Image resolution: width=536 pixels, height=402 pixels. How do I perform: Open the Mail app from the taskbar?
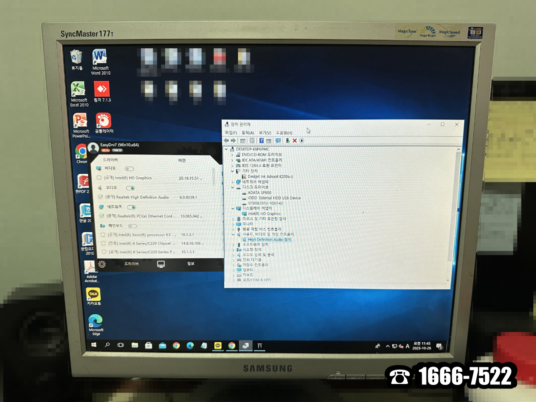[162, 345]
